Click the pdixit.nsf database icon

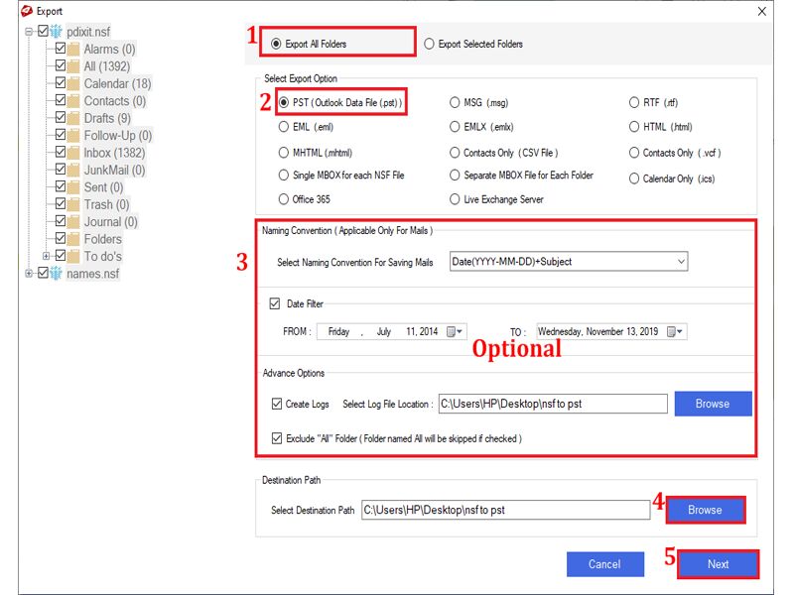point(57,32)
